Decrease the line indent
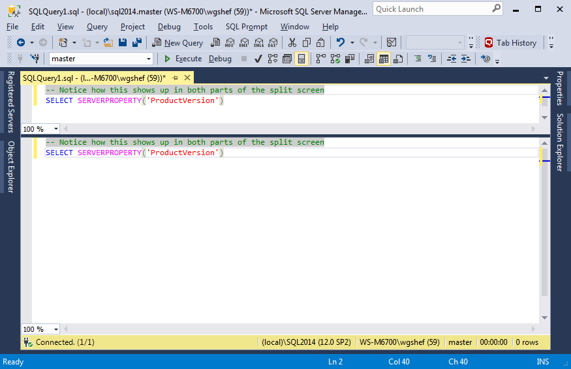This screenshot has height=369, width=571. click(x=452, y=59)
